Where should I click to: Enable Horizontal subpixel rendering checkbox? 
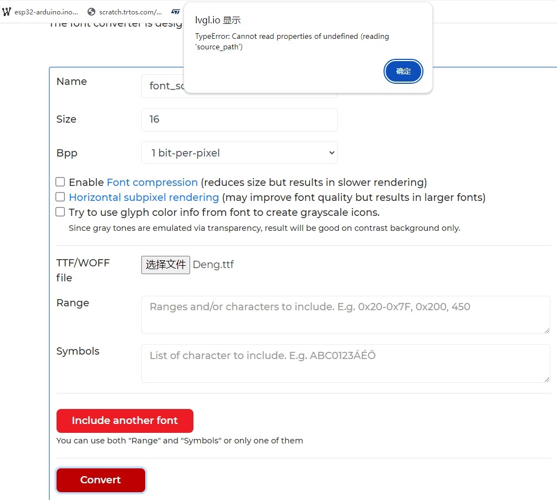[x=60, y=196]
